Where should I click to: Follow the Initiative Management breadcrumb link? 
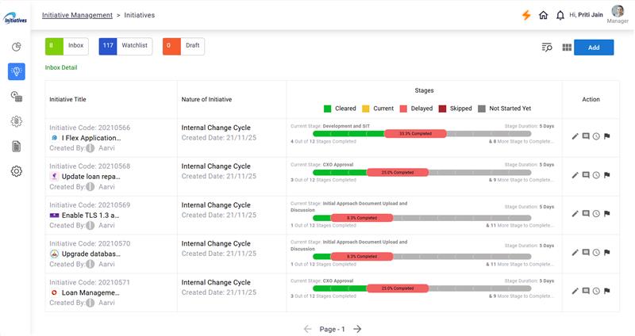pos(77,15)
